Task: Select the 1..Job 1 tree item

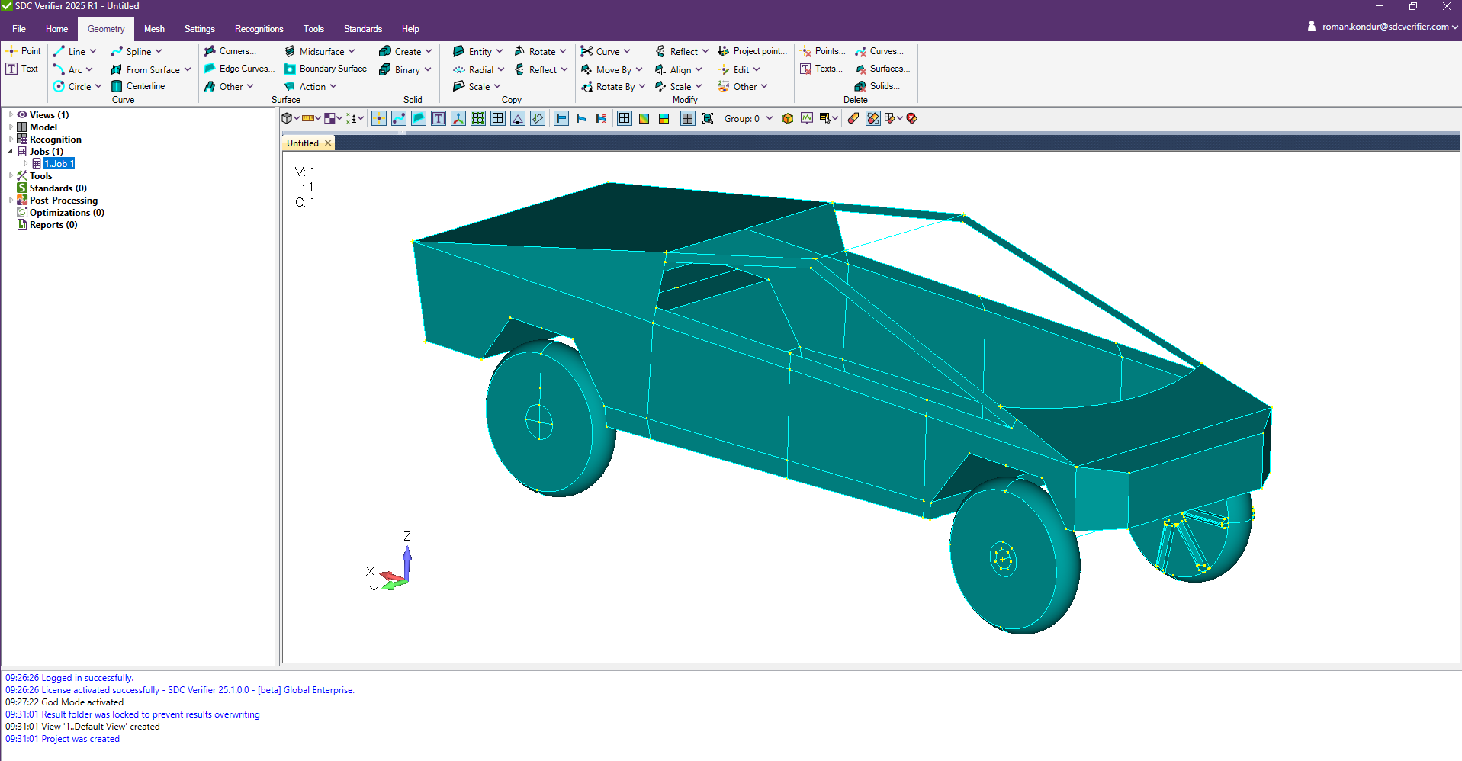Action: click(x=59, y=164)
